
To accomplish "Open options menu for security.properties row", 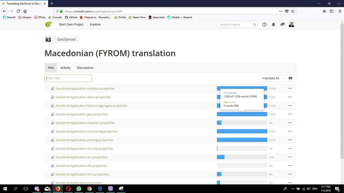I will [290, 149].
